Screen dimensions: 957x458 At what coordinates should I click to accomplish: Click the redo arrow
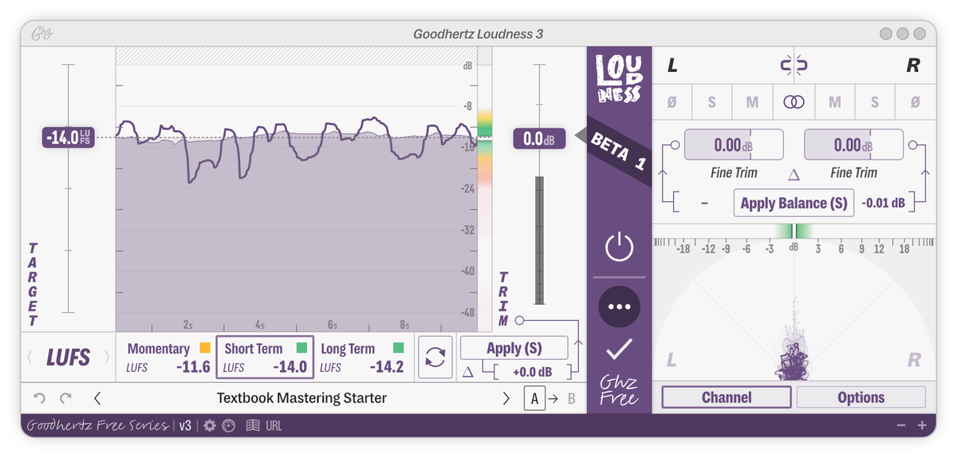pos(65,397)
